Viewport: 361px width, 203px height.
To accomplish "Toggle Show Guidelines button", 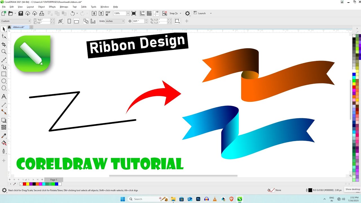I will tap(156, 13).
